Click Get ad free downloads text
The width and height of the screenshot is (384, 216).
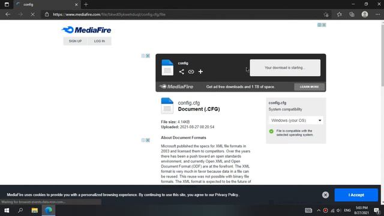(x=240, y=86)
